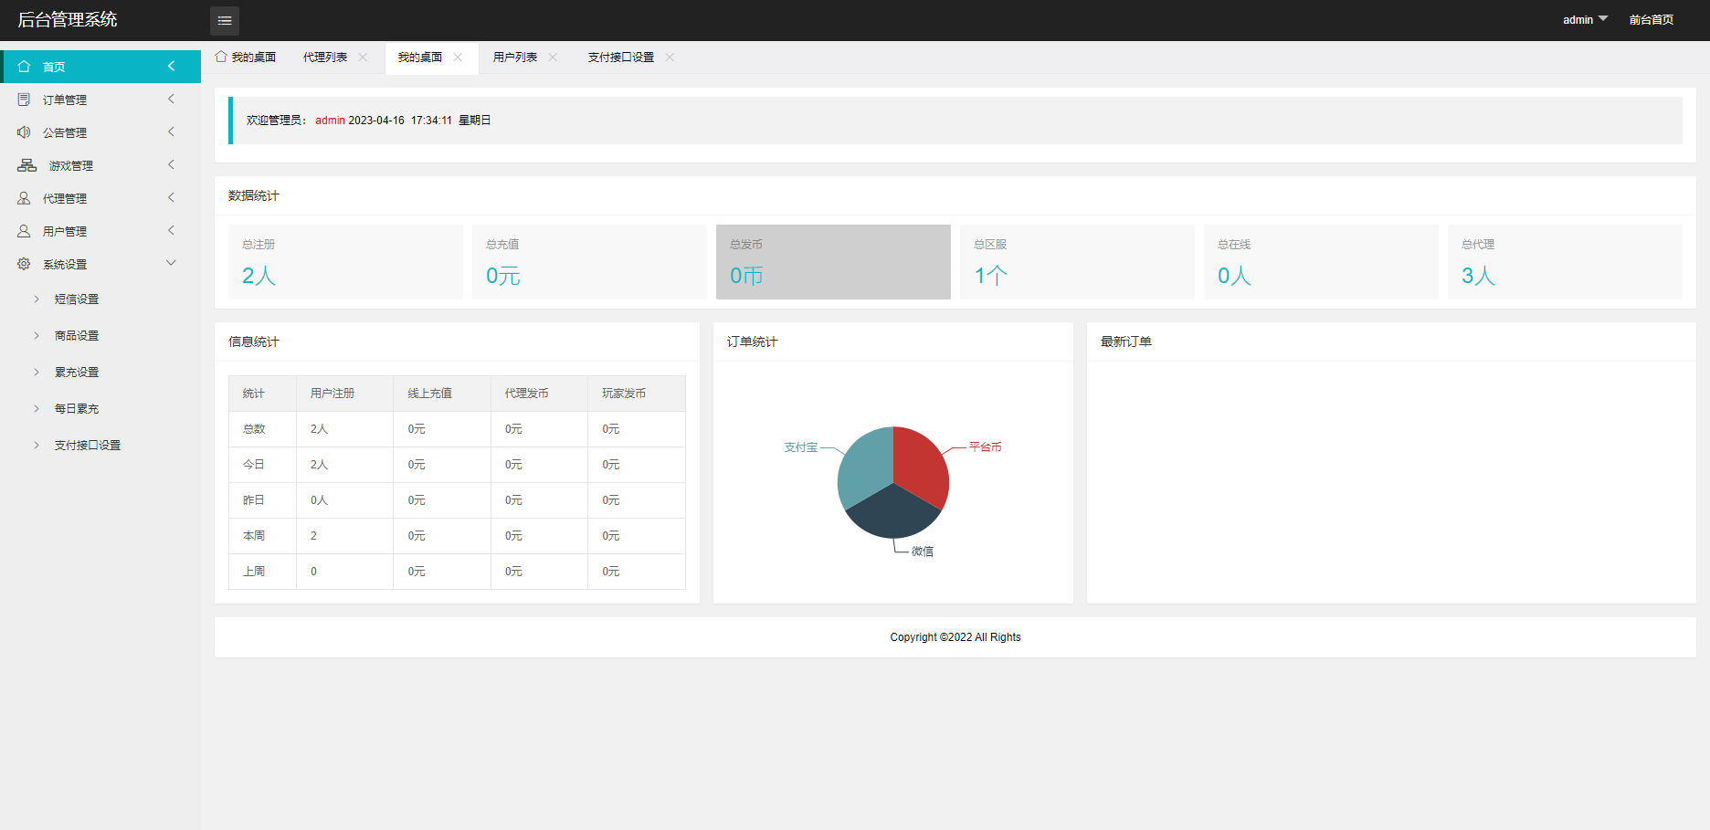This screenshot has width=1710, height=830.
Task: Click the 支付宝 pie chart label
Action: (801, 447)
